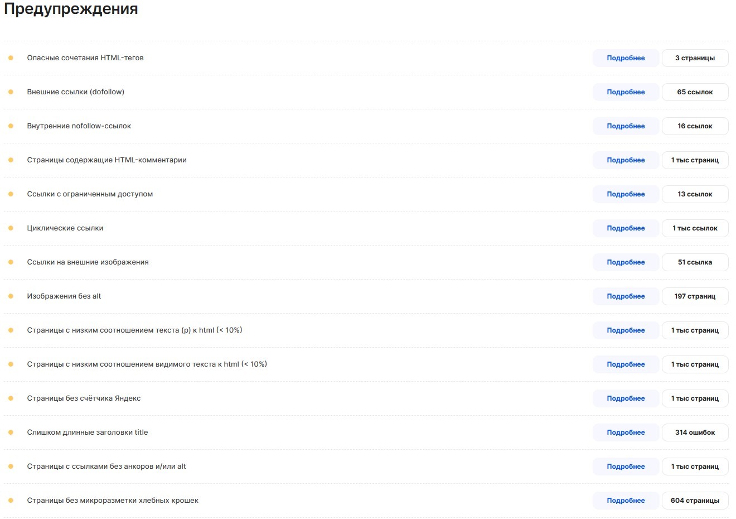Open 'Подробнее' for pages without Yandex counter
736x519 pixels.
tap(626, 398)
